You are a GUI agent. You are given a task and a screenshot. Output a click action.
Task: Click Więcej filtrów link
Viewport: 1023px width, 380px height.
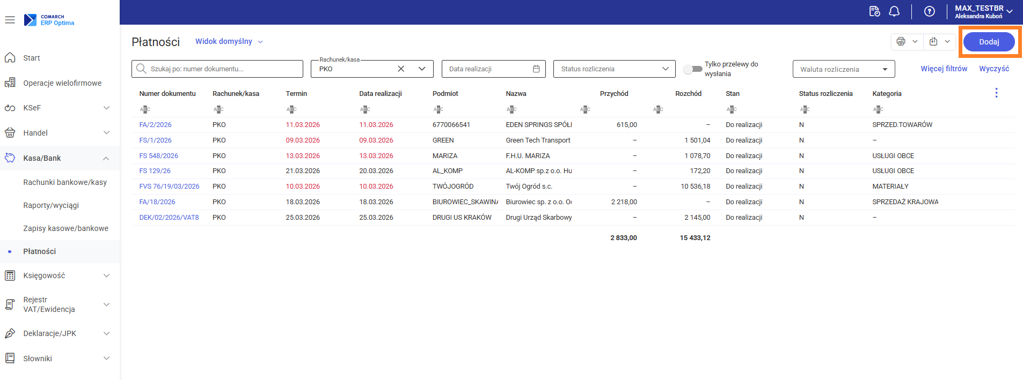[944, 69]
